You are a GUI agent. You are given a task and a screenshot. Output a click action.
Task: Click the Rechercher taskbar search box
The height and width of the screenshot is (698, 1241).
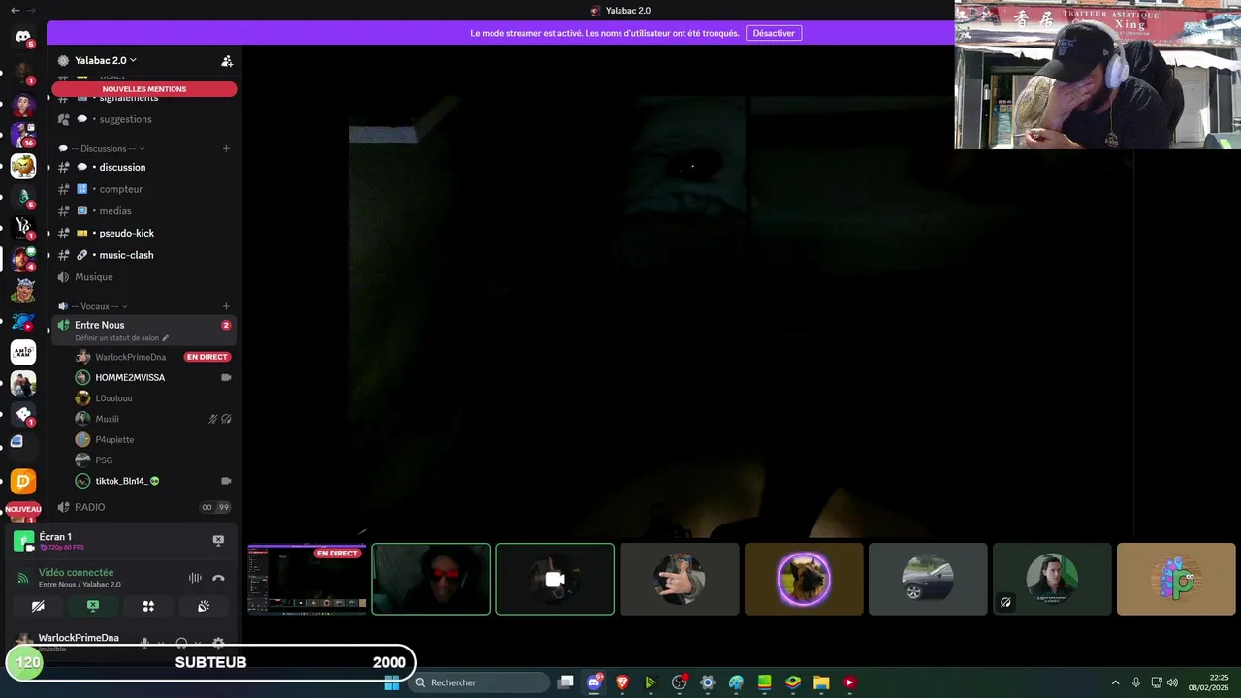point(479,682)
